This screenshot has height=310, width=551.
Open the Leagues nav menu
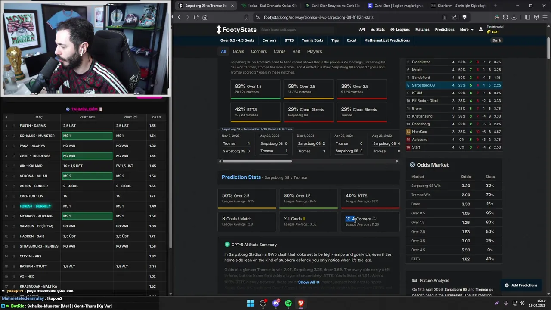(400, 30)
